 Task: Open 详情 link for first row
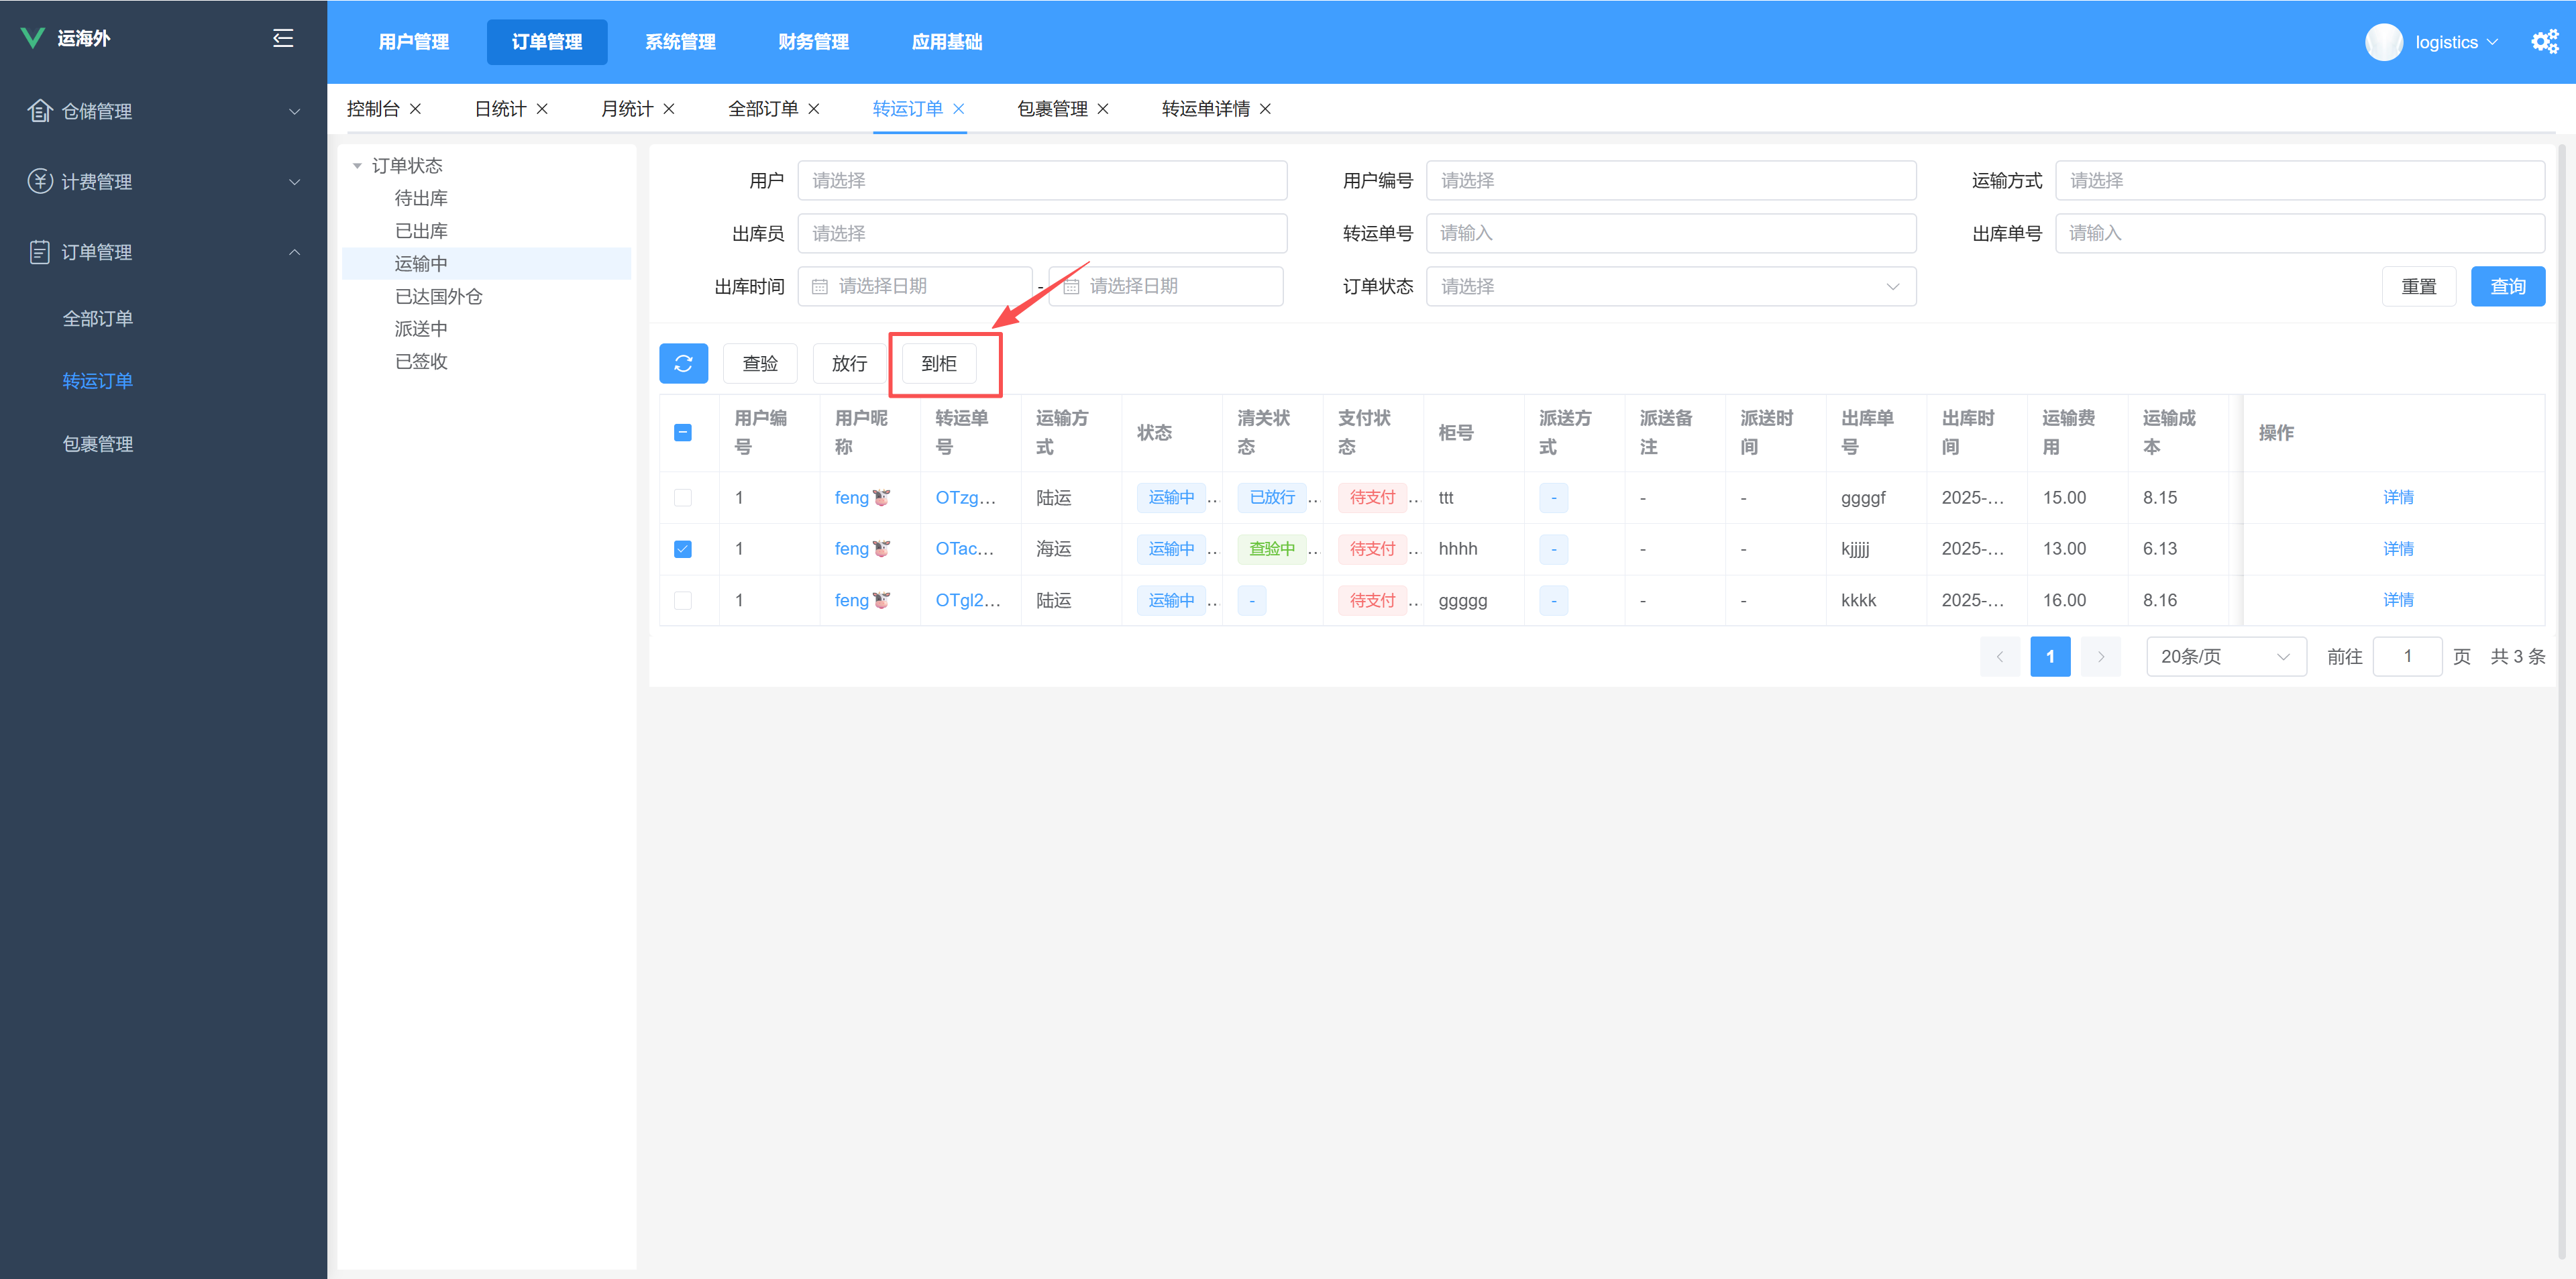[x=2397, y=497]
